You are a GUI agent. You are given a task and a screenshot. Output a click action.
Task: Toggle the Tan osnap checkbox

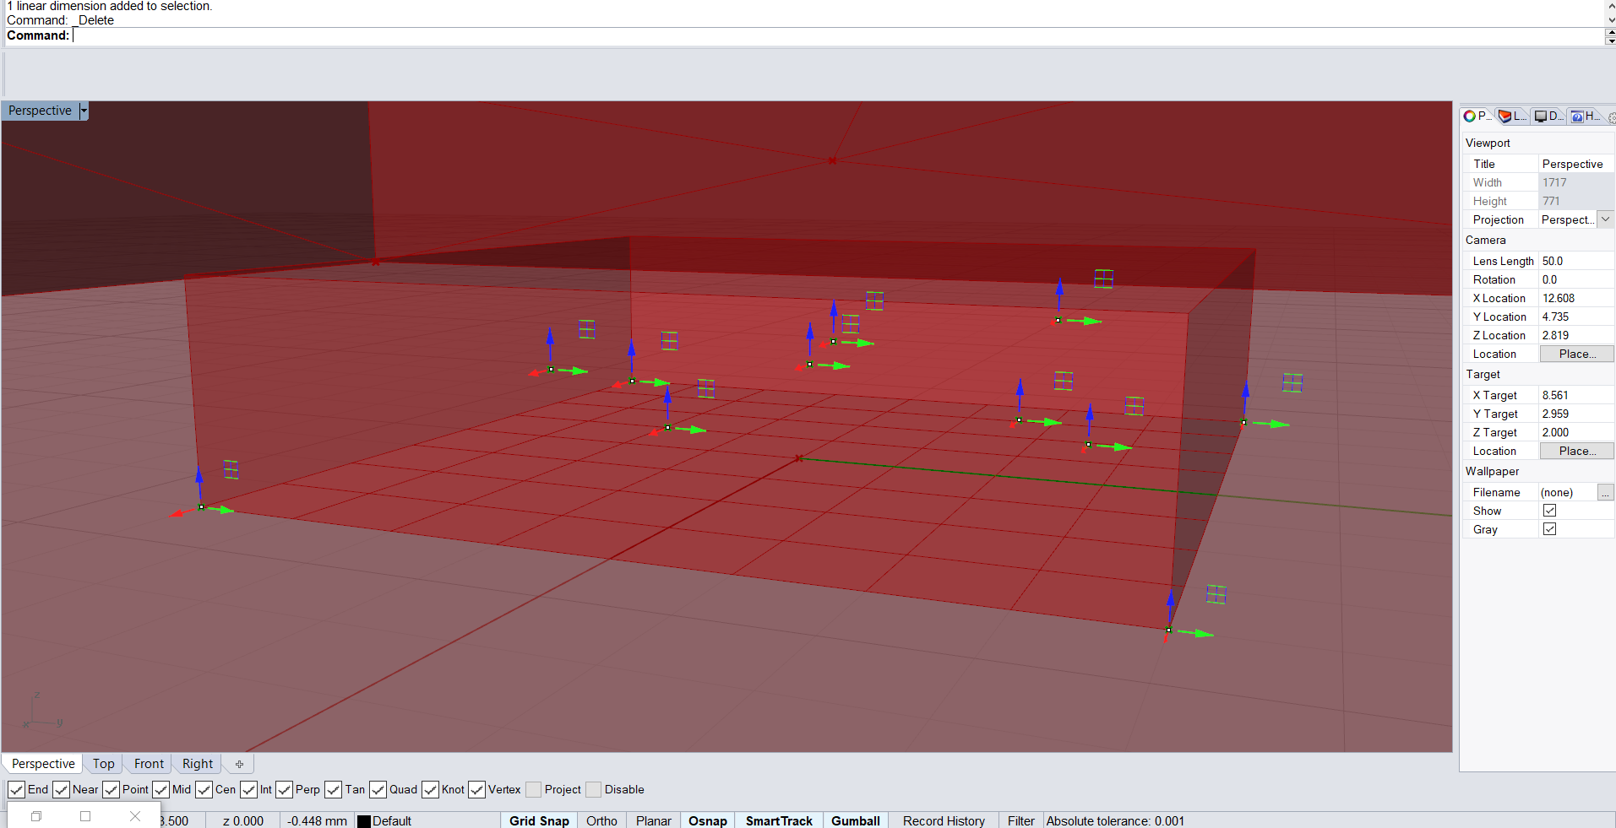333,790
